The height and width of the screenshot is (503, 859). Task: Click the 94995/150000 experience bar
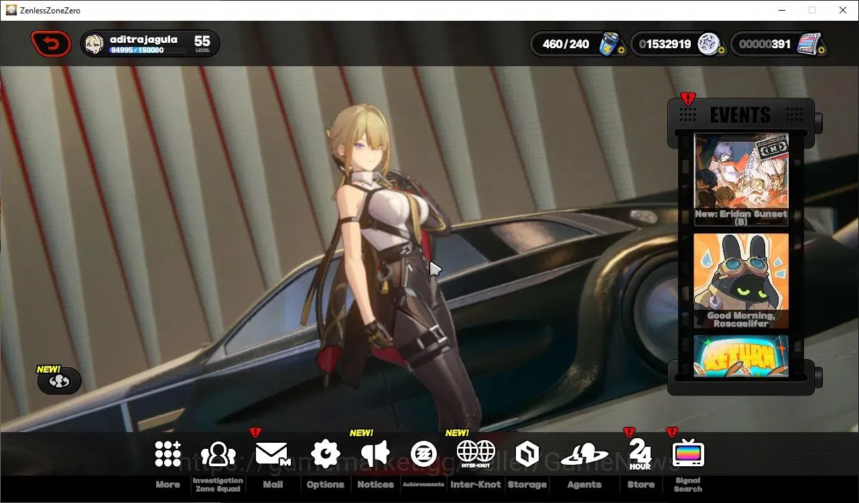pos(147,50)
